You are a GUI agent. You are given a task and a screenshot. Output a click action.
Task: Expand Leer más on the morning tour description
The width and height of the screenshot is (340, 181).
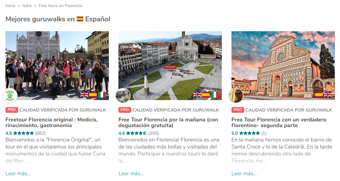pyautogui.click(x=131, y=173)
